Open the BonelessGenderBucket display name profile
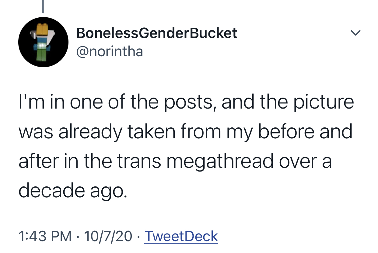The image size is (378, 253). pos(157,33)
